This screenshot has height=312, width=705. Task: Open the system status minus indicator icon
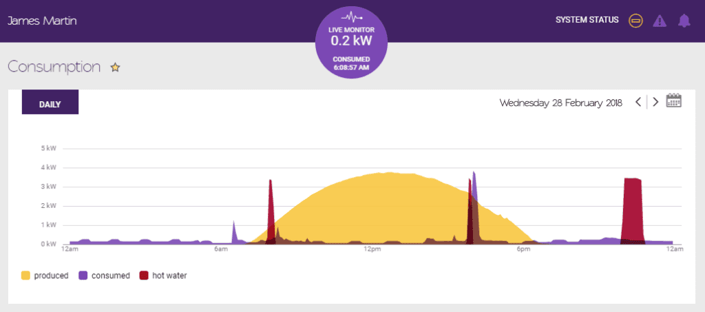click(635, 21)
